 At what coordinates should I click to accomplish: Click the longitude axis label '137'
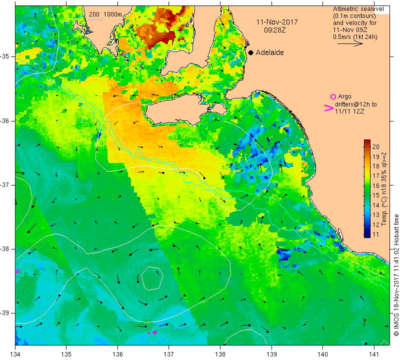pos(169,354)
